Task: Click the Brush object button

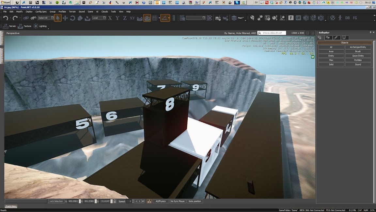Action: [x=358, y=51]
